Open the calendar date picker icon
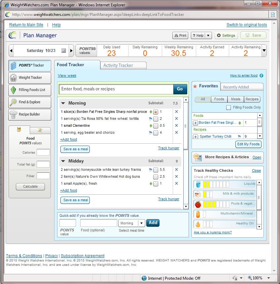This screenshot has width=280, height=284. [64, 51]
